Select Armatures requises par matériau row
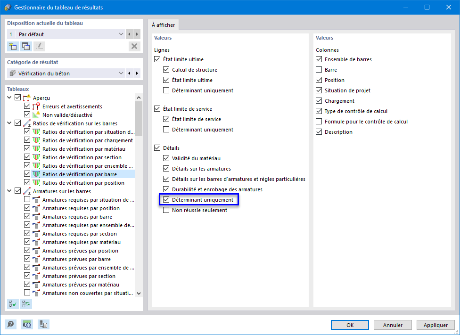The width and height of the screenshot is (460, 335). click(82, 242)
